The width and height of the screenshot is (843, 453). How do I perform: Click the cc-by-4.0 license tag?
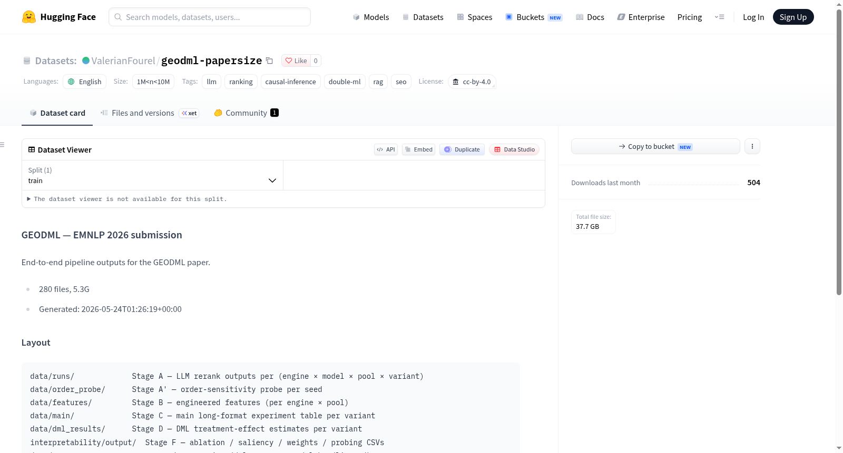click(x=472, y=82)
